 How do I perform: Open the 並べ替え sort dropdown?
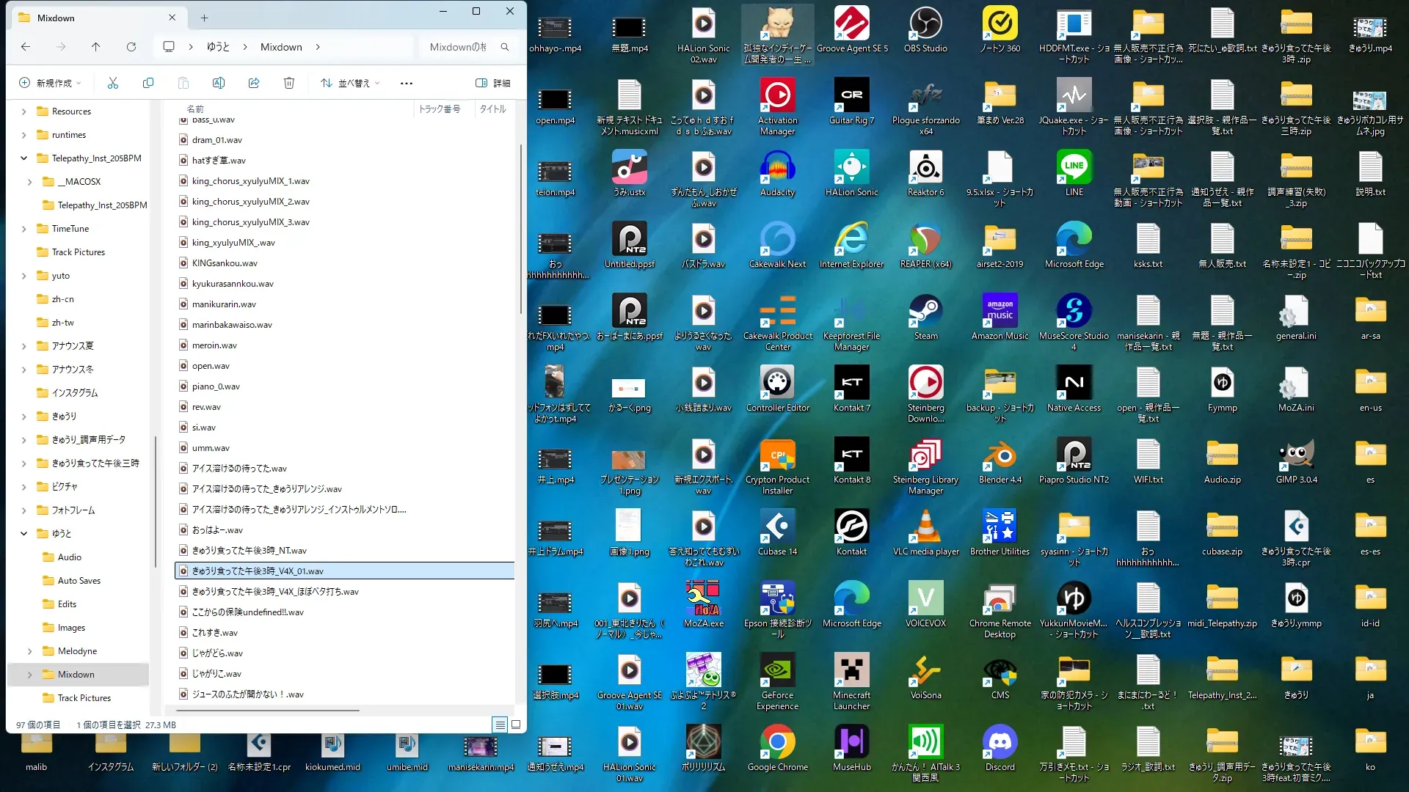[x=351, y=83]
